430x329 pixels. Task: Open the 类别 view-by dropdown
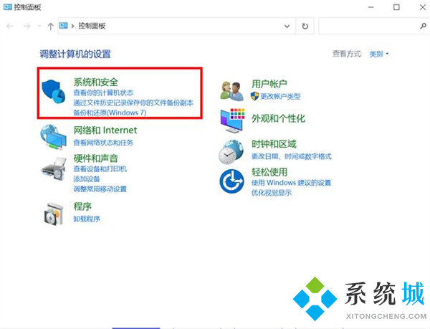[x=379, y=54]
